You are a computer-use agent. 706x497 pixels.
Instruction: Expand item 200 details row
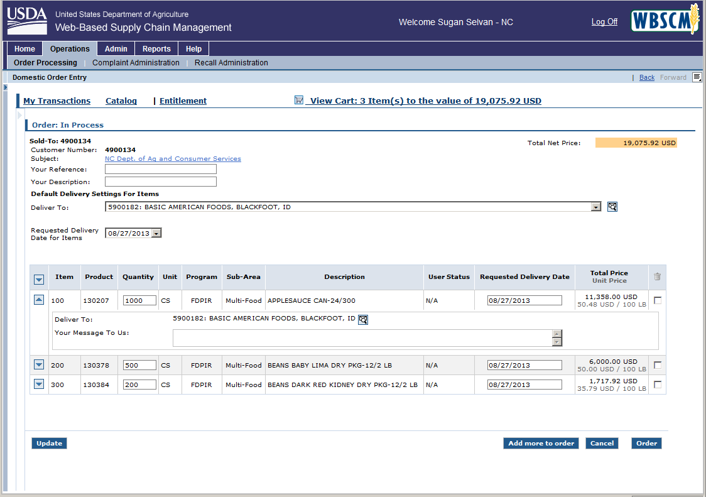tap(39, 365)
